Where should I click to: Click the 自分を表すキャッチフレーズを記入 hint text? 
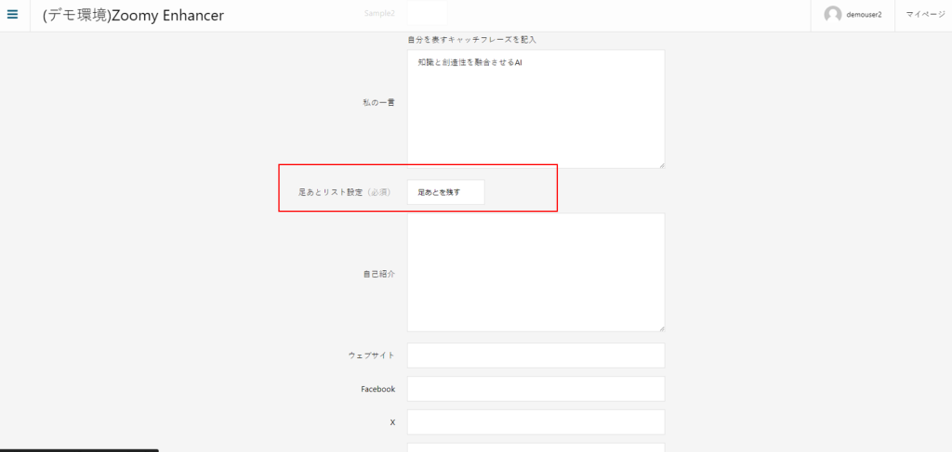(x=471, y=40)
